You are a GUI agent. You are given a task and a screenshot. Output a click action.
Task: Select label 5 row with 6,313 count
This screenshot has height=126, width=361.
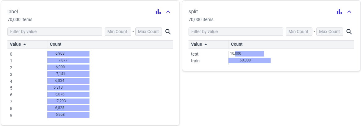pyautogui.click(x=11, y=88)
